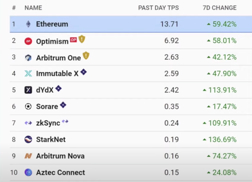Open the Aztec Connect project link
Viewport: 252px width, 182px height.
(x=60, y=172)
